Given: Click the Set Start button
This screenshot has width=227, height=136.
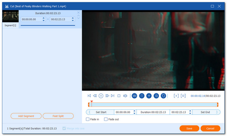Looking at the screenshot, I should (x=100, y=112).
